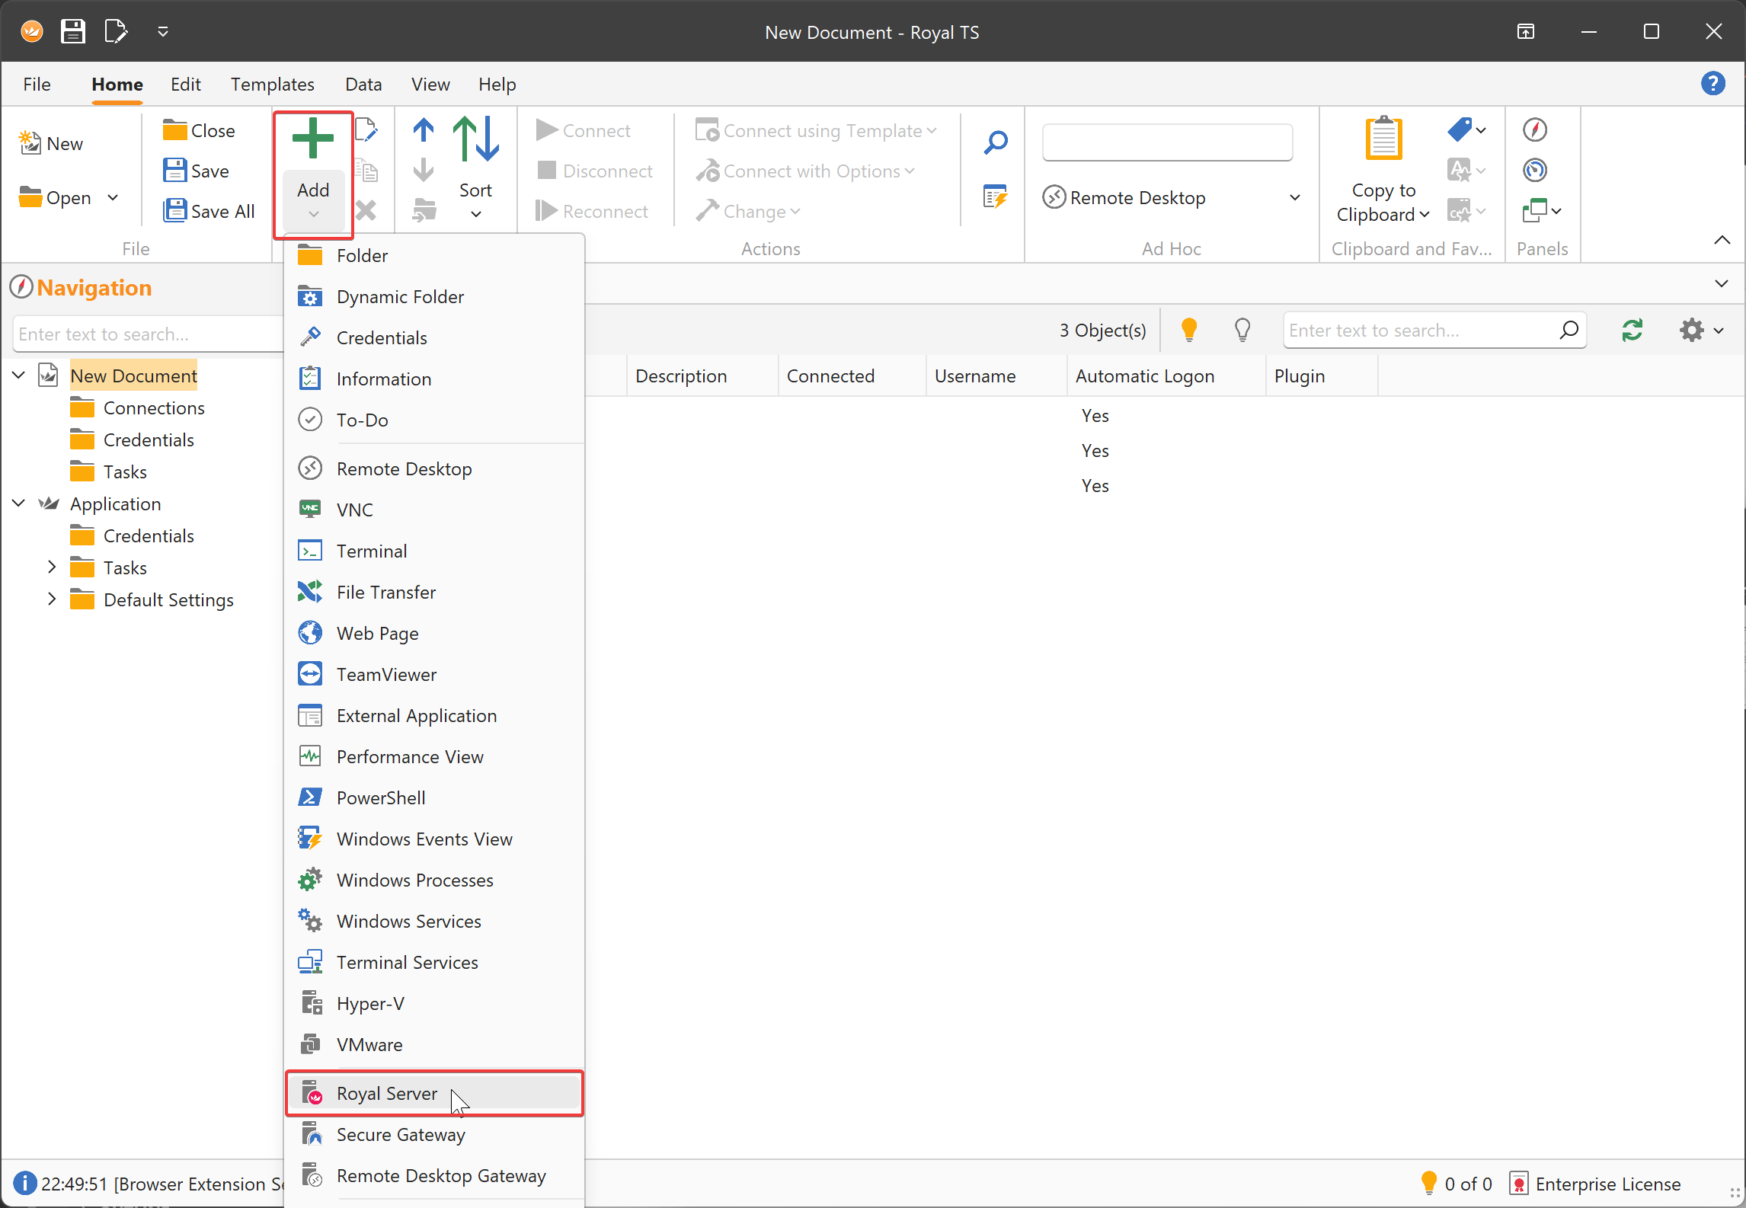Click the TeamViewer icon

tap(310, 674)
